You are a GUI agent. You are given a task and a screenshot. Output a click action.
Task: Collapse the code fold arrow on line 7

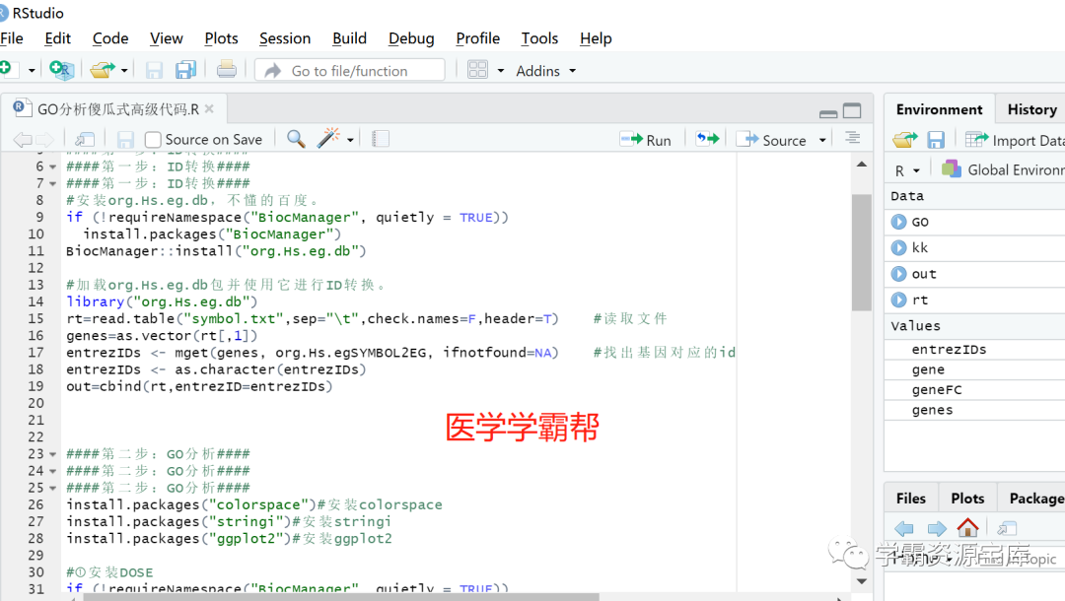click(52, 184)
